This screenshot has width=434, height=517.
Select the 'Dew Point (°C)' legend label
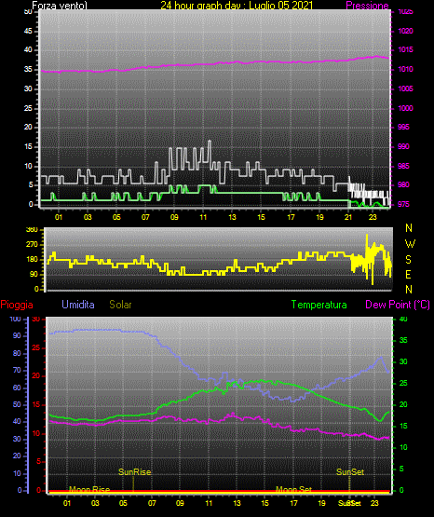(398, 305)
